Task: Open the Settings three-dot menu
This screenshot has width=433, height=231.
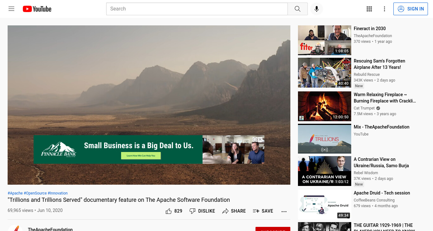Action: 385,9
